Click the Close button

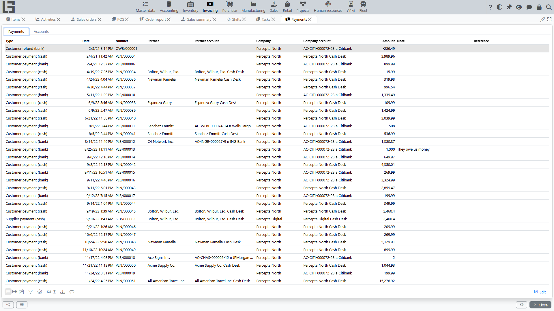(x=540, y=305)
